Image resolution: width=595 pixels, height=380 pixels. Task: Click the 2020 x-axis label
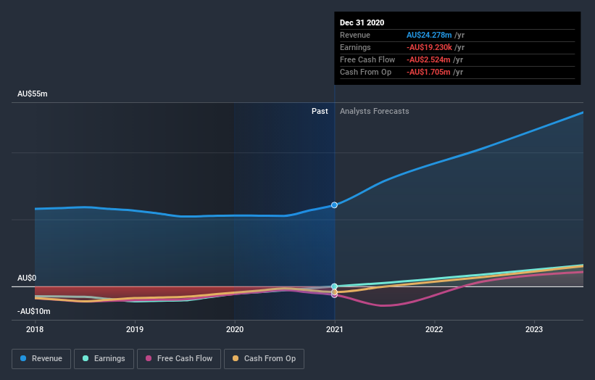click(235, 329)
